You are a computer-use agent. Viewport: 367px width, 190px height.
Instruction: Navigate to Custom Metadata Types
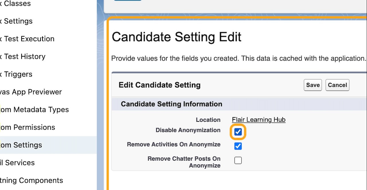click(34, 110)
